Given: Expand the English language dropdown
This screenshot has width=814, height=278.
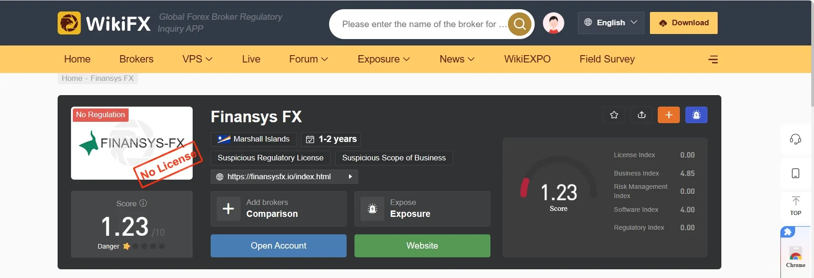Looking at the screenshot, I should point(611,23).
